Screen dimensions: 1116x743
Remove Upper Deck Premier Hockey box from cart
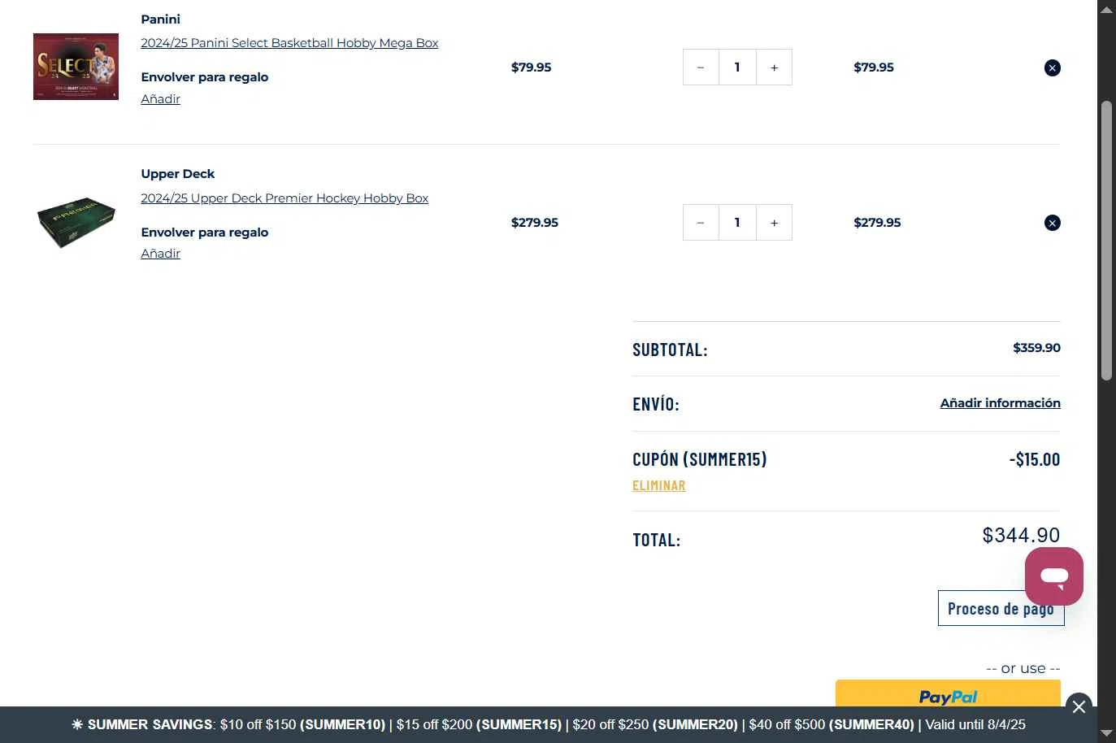click(x=1052, y=223)
